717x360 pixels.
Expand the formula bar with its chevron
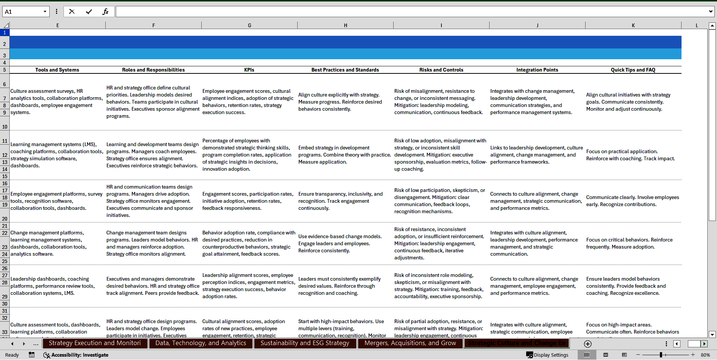click(711, 12)
